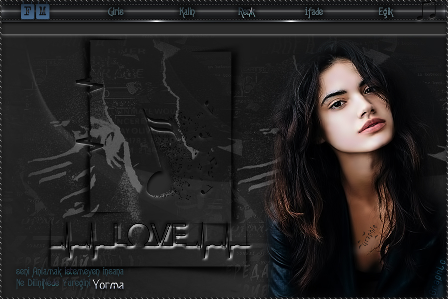The image size is (448, 299).
Task: Toggle the Eğik italic option
Action: pyautogui.click(x=386, y=12)
